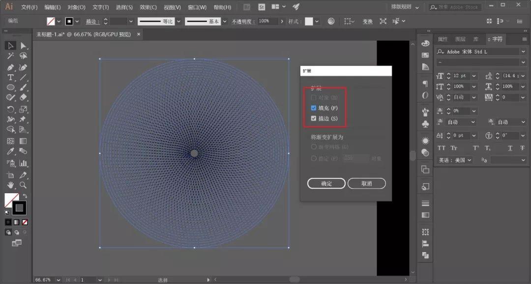Select the Selection (arrow) tool
This screenshot has width=531, height=284.
tap(10, 45)
